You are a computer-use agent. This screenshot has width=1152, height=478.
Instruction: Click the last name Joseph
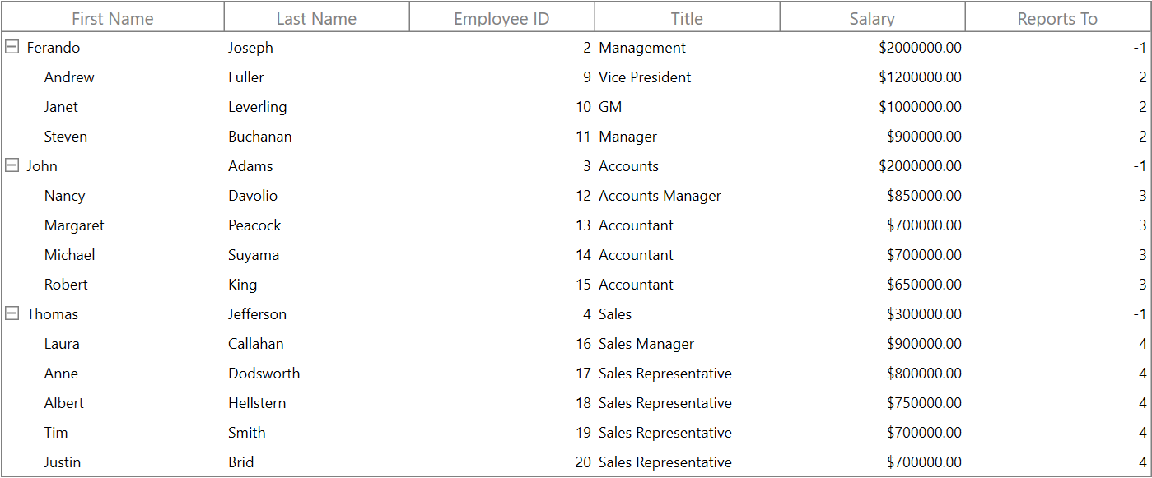pyautogui.click(x=250, y=48)
